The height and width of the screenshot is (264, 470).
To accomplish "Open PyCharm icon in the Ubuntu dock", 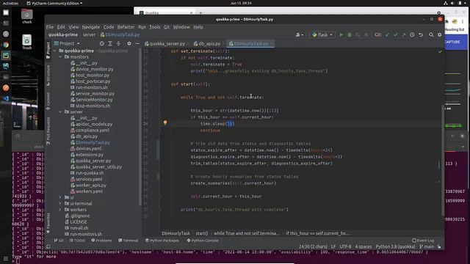I will [6, 56].
